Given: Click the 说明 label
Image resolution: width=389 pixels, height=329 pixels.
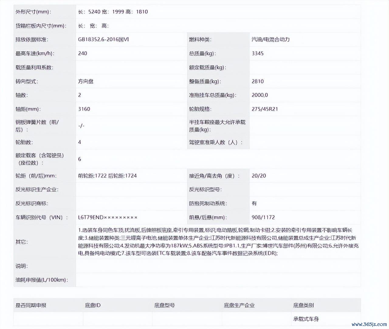Looking at the screenshot, I should tap(22, 266).
